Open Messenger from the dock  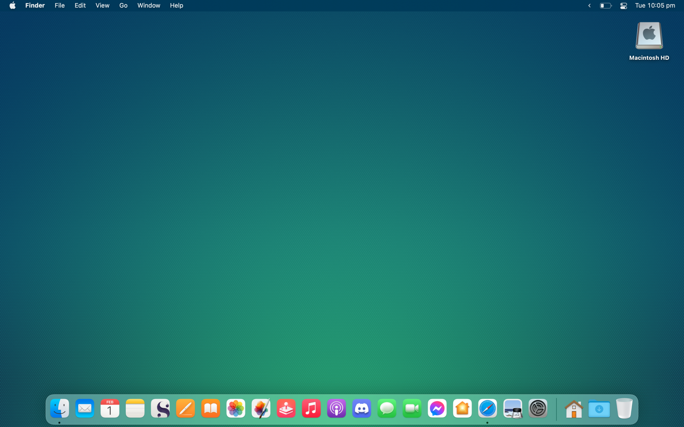(437, 408)
